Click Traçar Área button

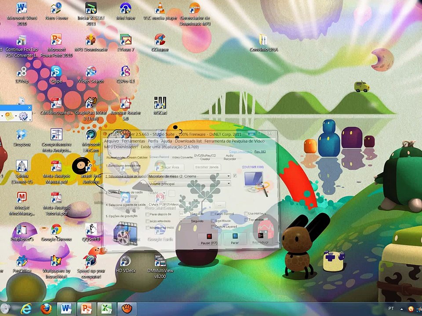click(169, 167)
